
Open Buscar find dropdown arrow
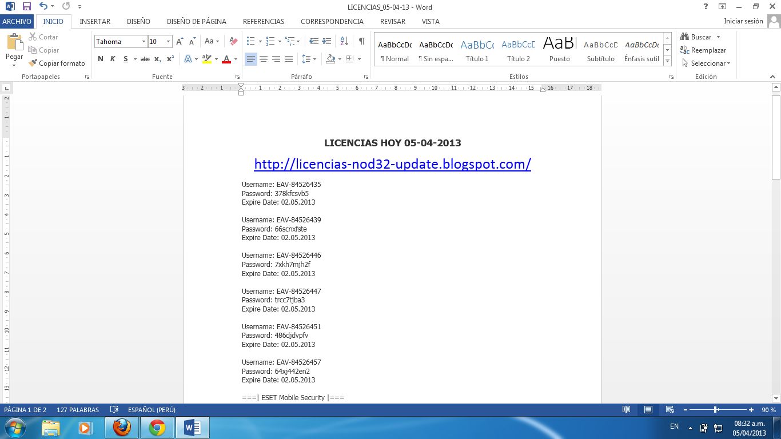pos(719,37)
